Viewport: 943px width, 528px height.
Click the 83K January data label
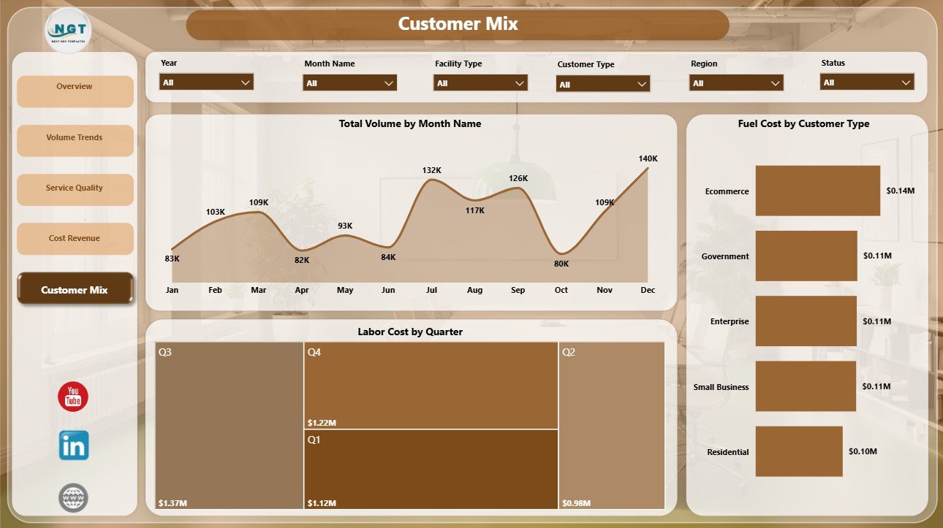pyautogui.click(x=172, y=259)
